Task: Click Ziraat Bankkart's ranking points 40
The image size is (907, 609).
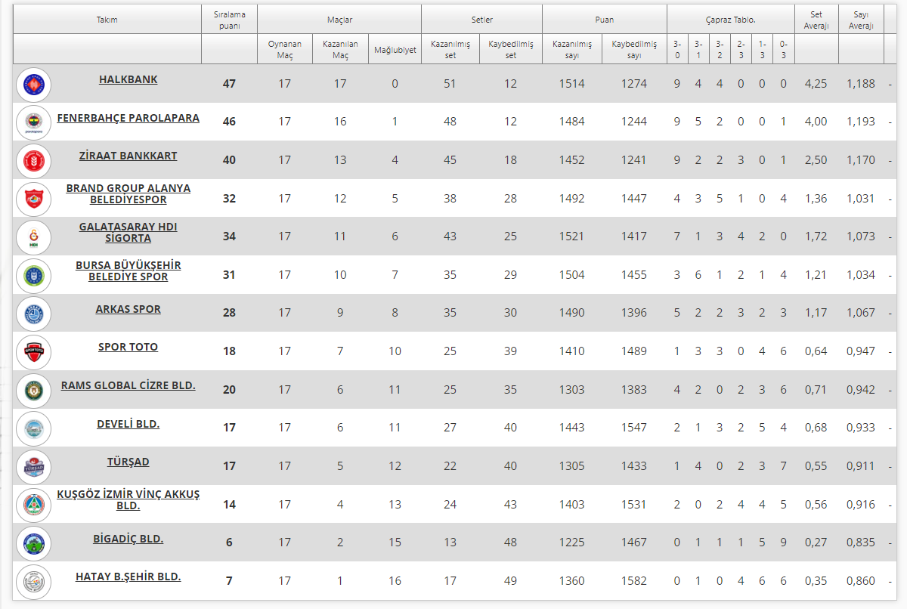Action: tap(229, 160)
